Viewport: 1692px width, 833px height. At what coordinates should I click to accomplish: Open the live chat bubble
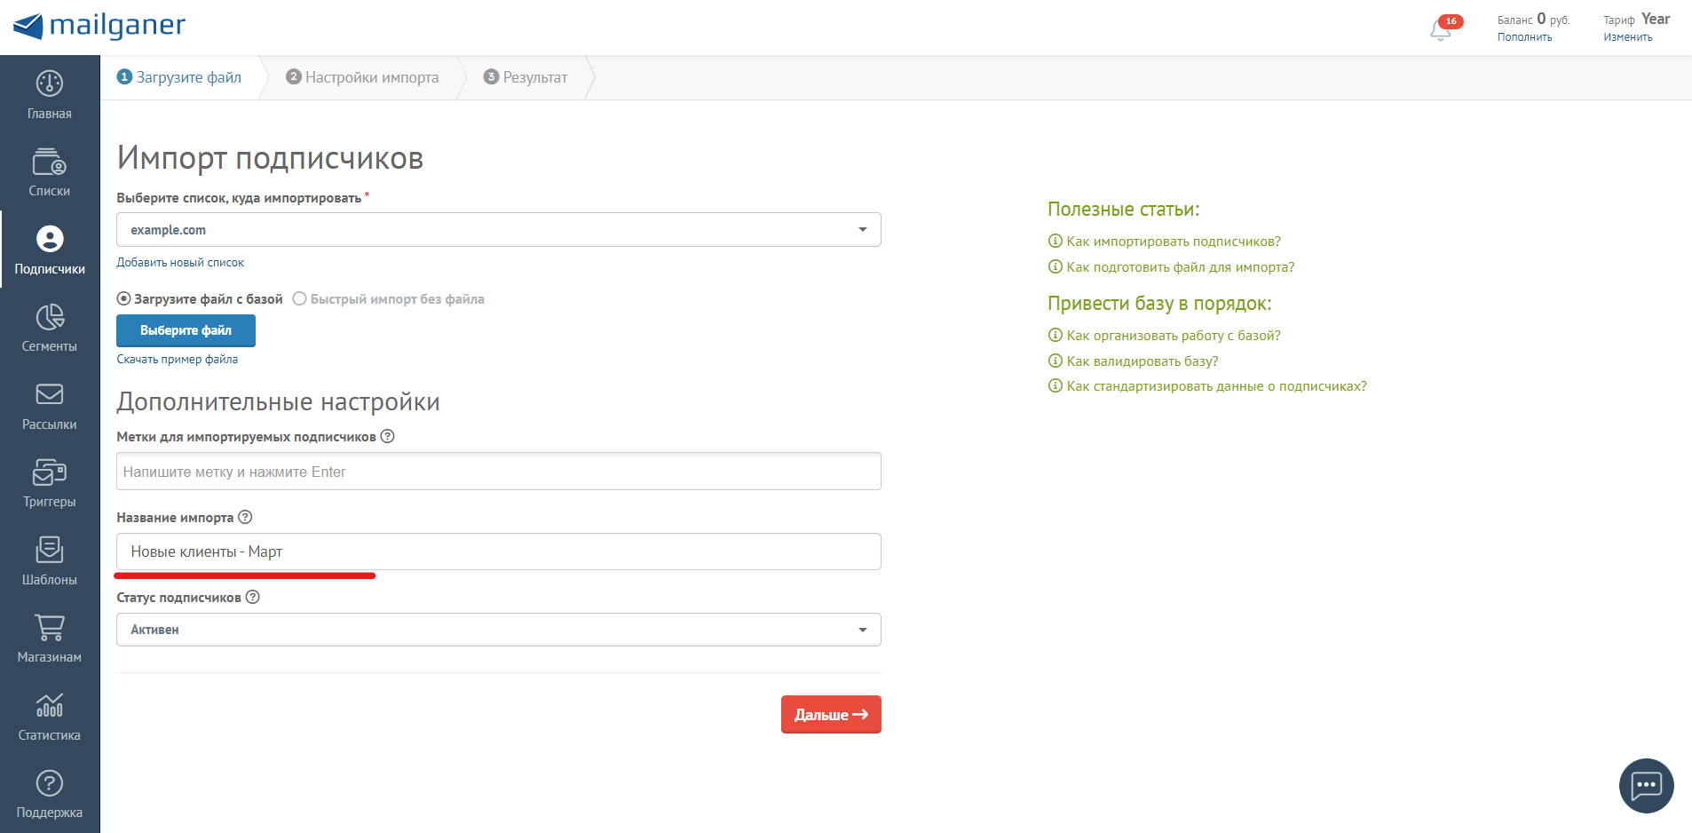click(x=1647, y=785)
